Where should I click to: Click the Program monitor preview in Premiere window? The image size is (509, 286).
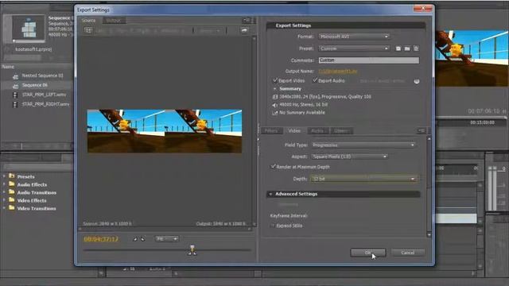pos(472,58)
